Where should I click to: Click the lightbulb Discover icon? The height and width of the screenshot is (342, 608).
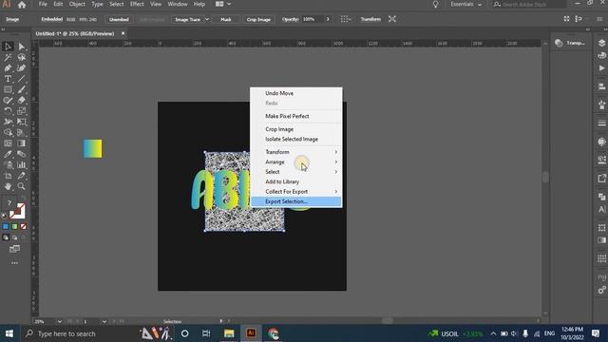(435, 4)
